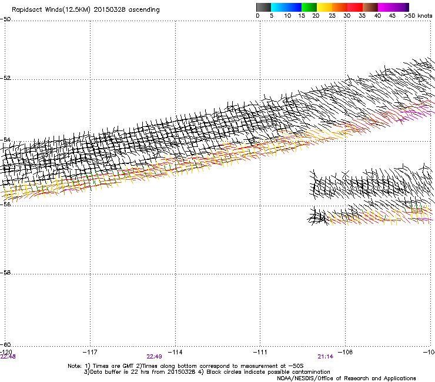
Task: Click the '-114' longitude axis label
Action: tap(175, 352)
